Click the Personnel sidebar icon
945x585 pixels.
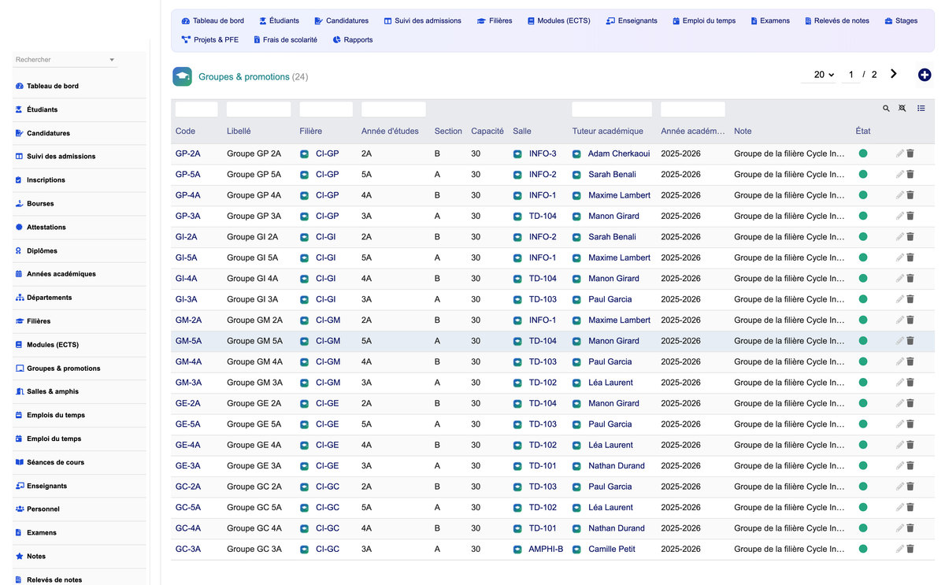[x=20, y=509]
